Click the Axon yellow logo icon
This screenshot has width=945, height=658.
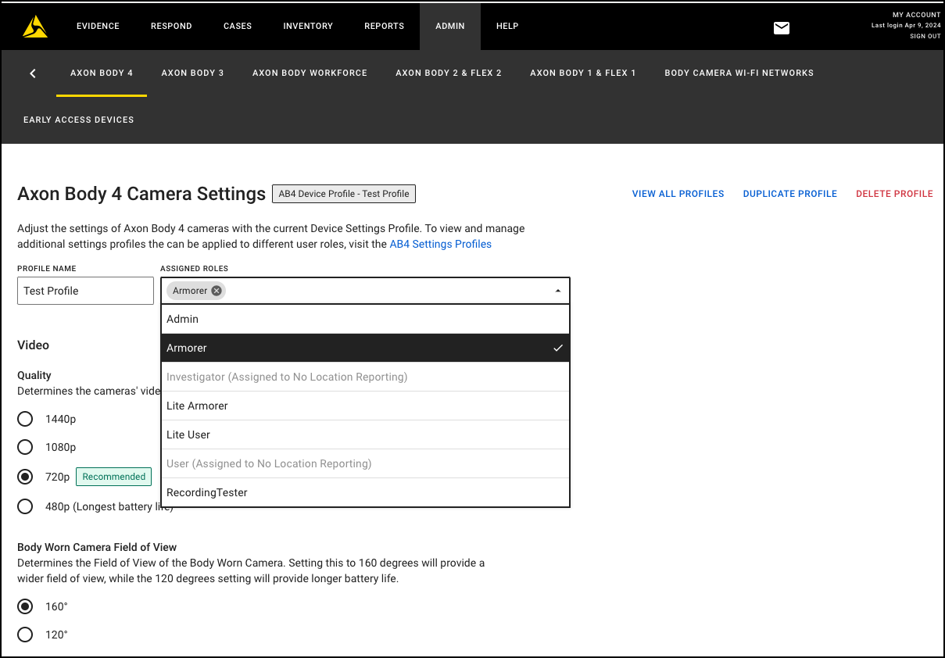click(35, 27)
